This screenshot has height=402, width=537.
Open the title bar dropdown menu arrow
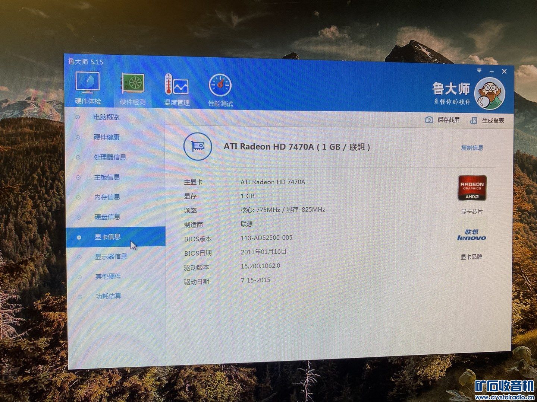point(479,70)
